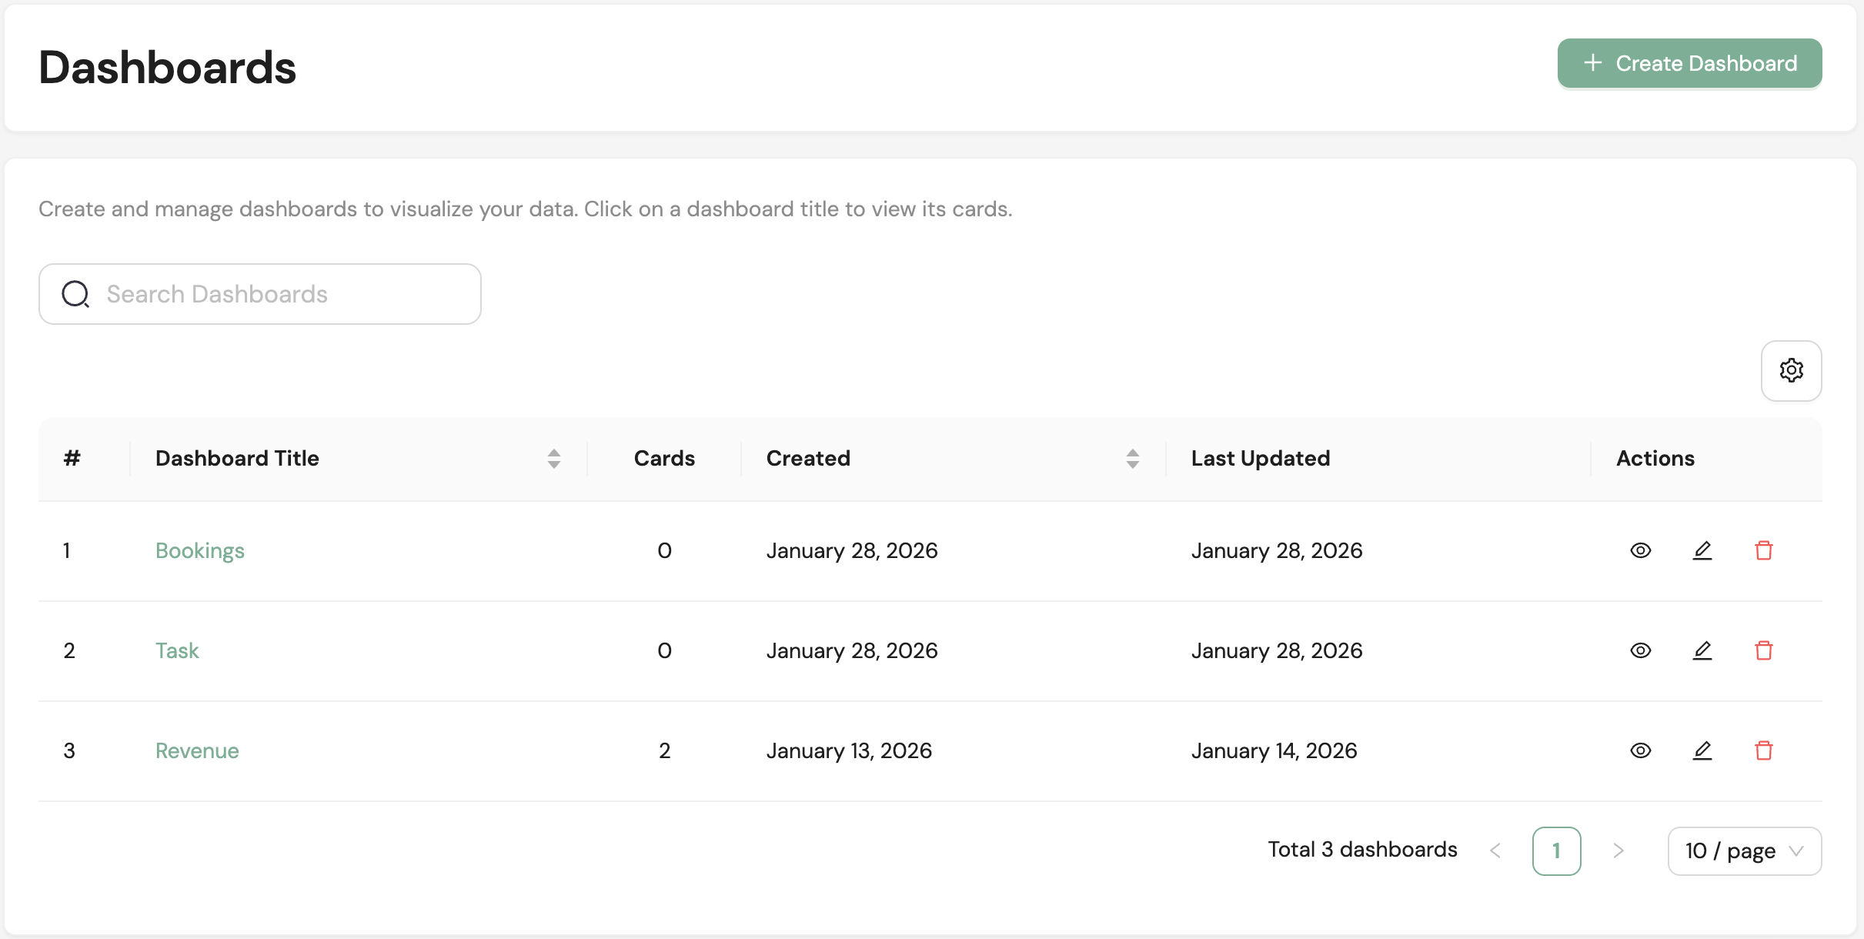
Task: Delete the Revenue dashboard
Action: [x=1763, y=750]
